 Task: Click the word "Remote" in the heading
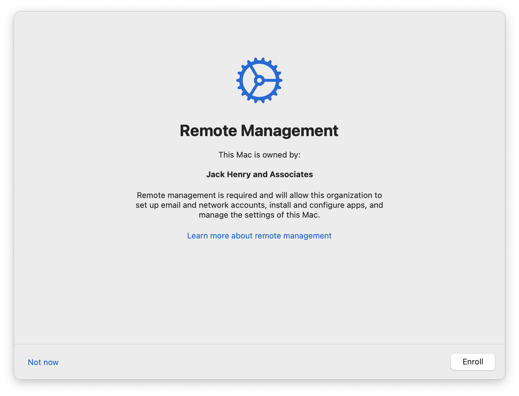[x=208, y=131]
